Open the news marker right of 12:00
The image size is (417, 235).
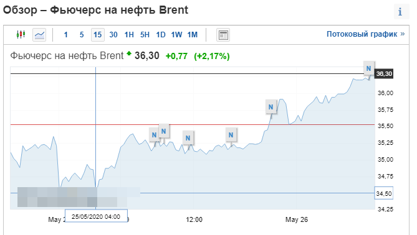click(x=231, y=135)
